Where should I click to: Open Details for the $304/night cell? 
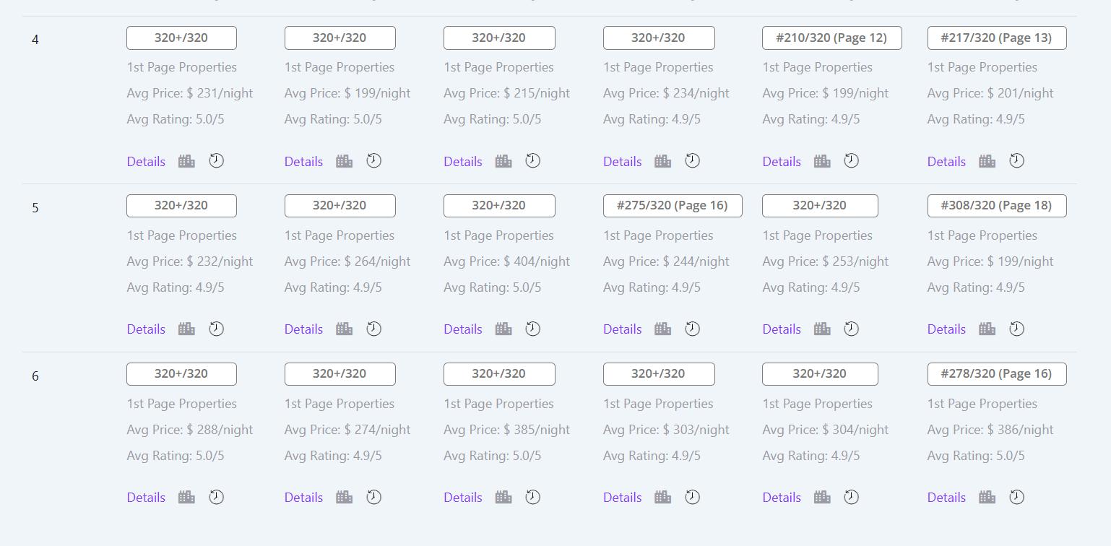[782, 498]
